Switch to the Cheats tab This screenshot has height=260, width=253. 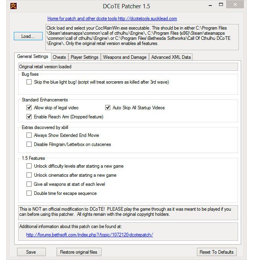tap(59, 57)
